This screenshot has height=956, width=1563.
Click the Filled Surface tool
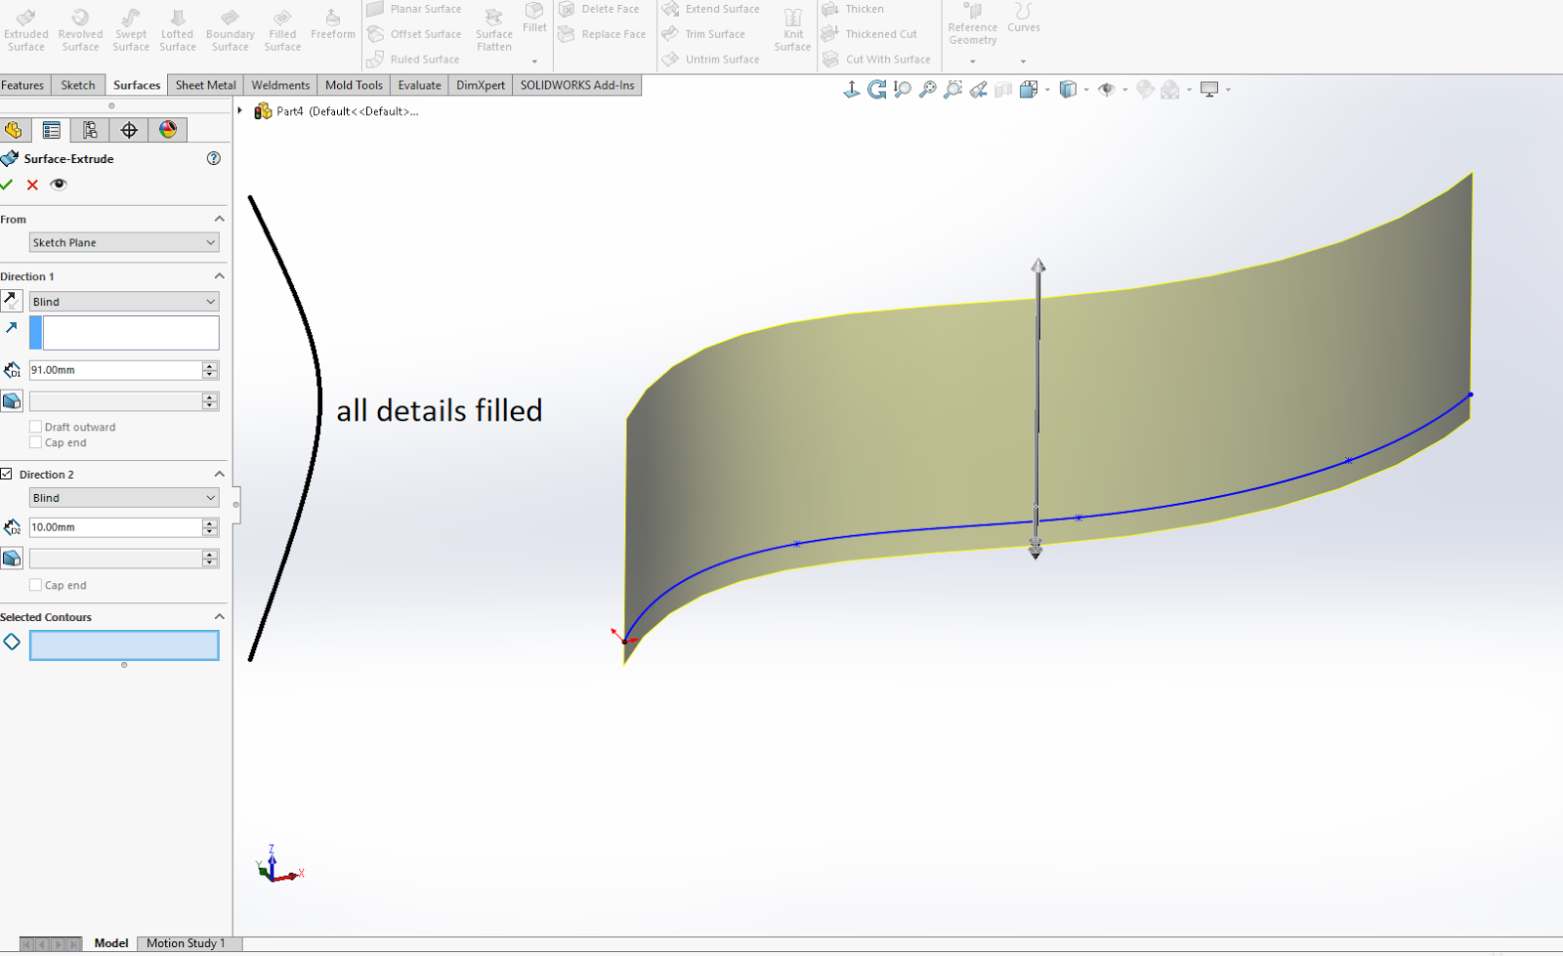281,29
